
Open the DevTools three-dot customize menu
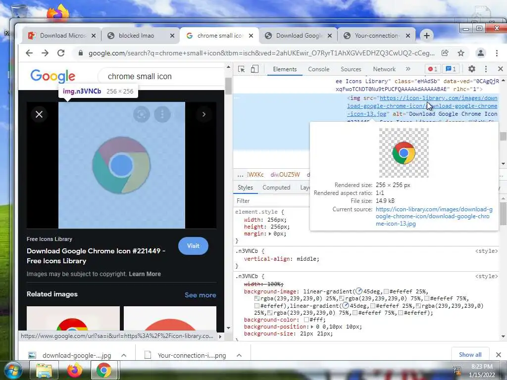coord(486,69)
